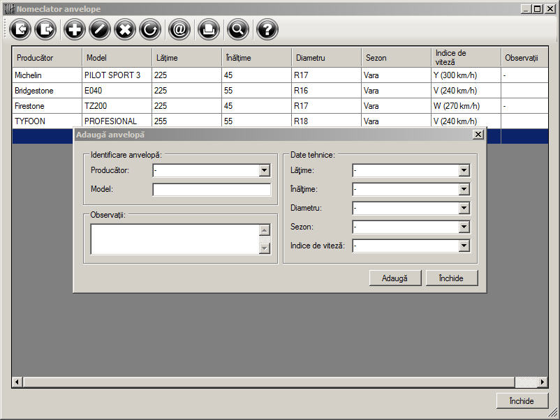560x420 pixels.
Task: Select the Firestone cell
Action: point(47,106)
